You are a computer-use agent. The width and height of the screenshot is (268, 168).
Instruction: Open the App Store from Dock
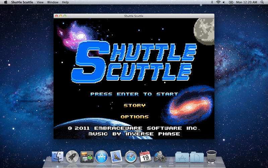(x=102, y=157)
